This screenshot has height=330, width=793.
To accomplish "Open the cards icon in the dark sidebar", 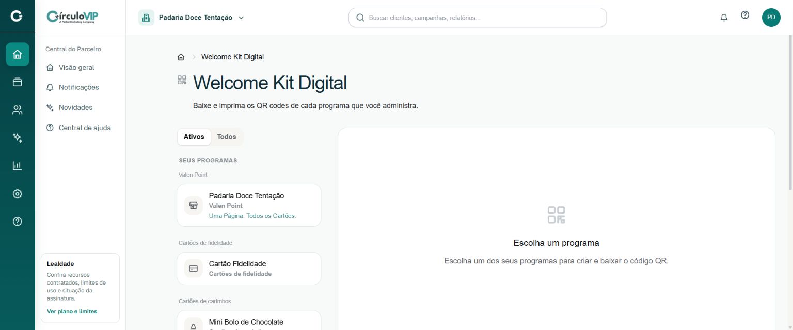I will coord(18,82).
